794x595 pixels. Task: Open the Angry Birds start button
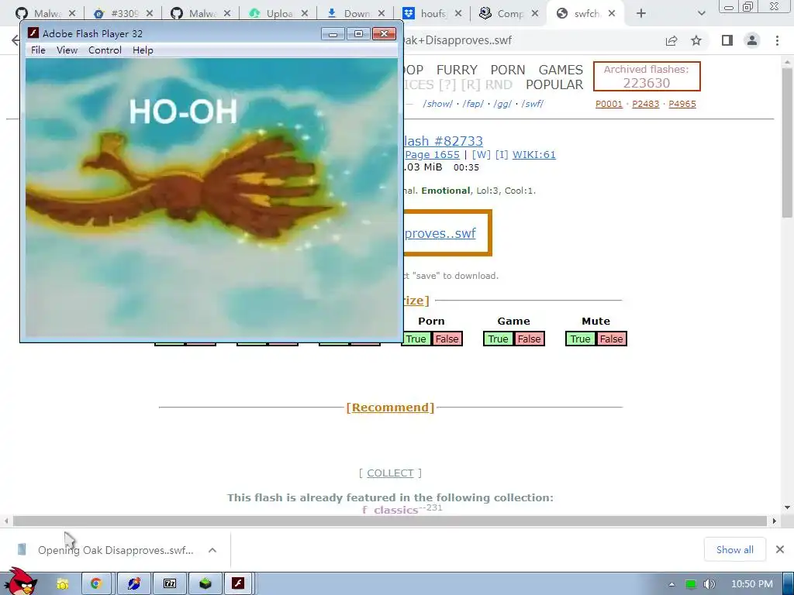pos(19,582)
